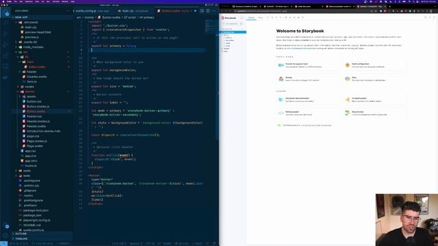The image size is (438, 246).
Task: Open index.svelte in the Card folder
Action: click(36, 67)
